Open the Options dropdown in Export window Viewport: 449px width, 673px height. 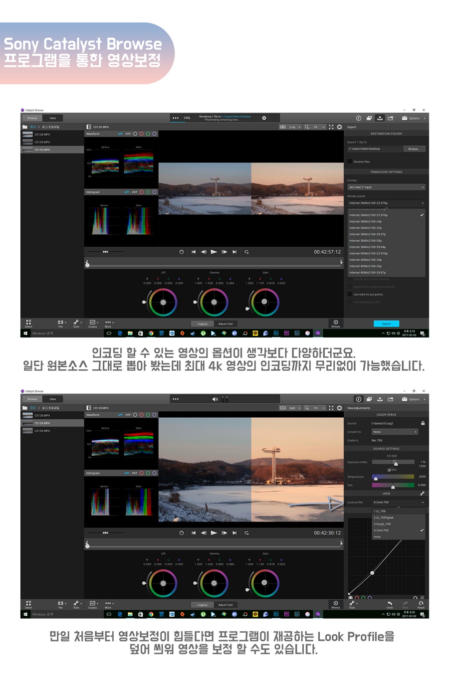414,118
